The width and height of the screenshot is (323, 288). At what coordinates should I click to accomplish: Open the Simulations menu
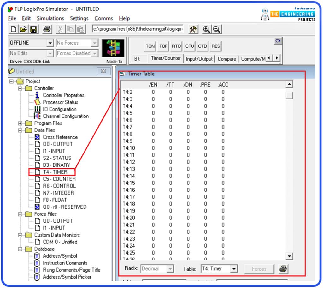coord(50,18)
